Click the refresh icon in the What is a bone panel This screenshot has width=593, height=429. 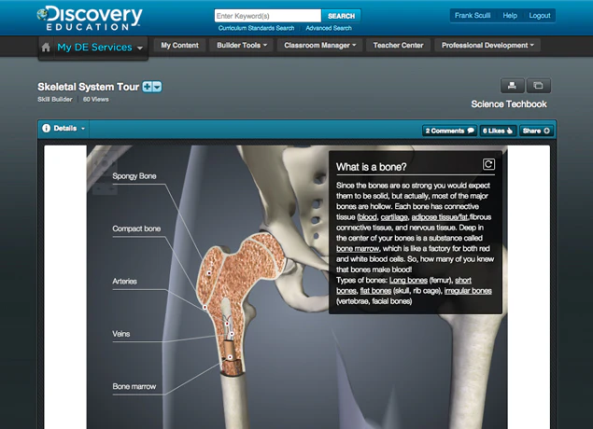tap(488, 164)
